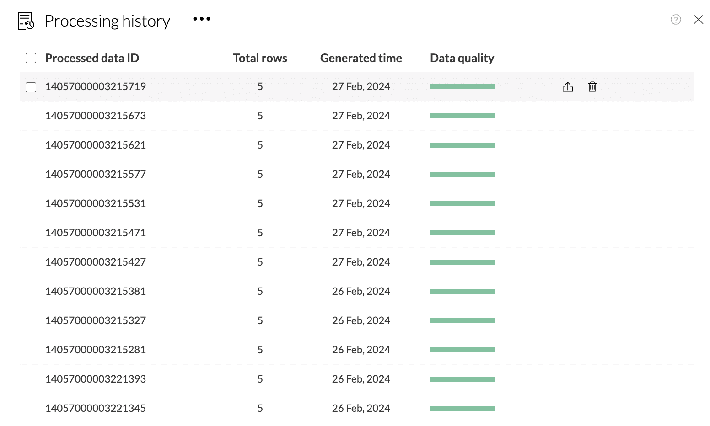
Task: Click the Processed data ID column header
Action: (92, 58)
